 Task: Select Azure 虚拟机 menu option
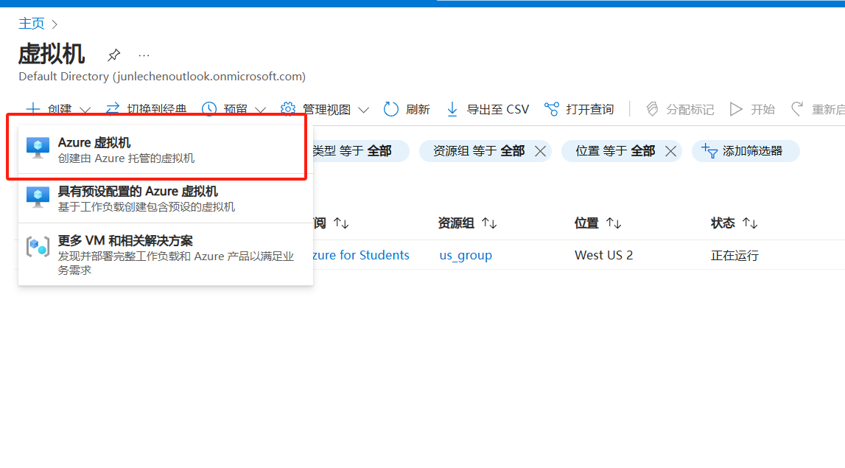125,150
